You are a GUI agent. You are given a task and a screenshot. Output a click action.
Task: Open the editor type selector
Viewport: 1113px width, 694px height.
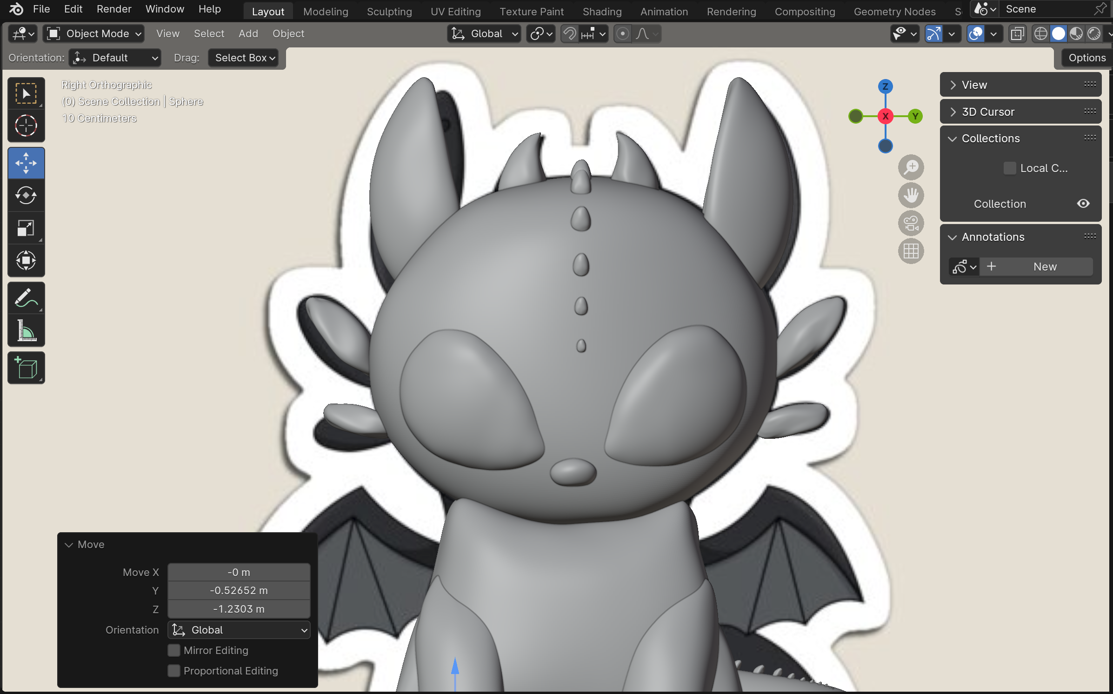[23, 33]
